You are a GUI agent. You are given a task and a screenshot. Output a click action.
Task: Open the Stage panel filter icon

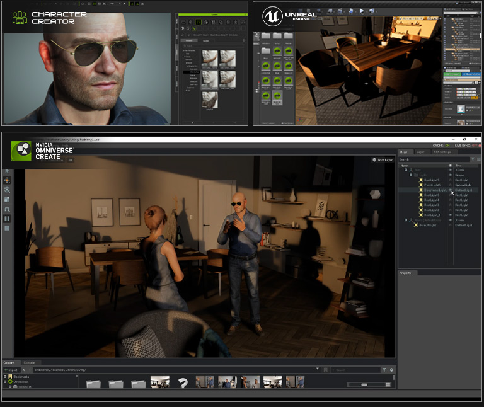point(473,159)
